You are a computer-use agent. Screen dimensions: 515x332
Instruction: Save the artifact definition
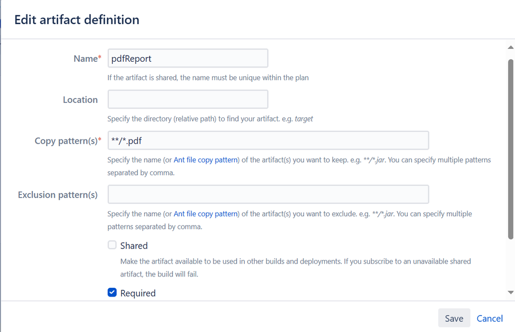point(454,318)
